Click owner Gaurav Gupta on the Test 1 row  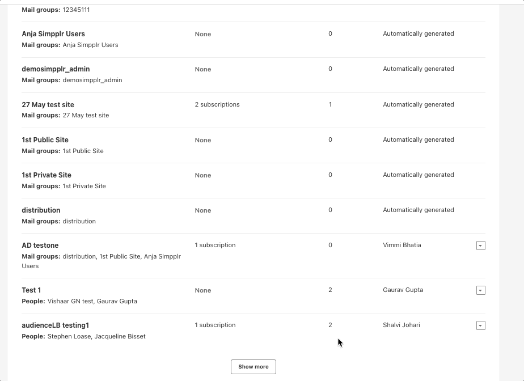pos(403,290)
